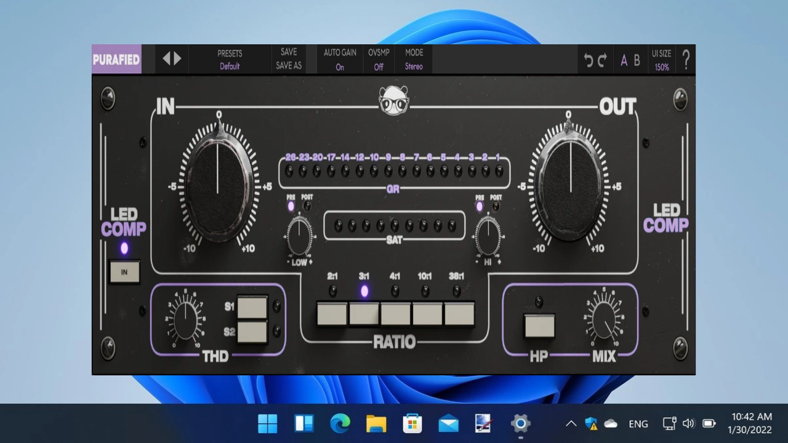Screen dimensions: 788x443
Task: Open the Windows Start menu
Action: (x=267, y=423)
